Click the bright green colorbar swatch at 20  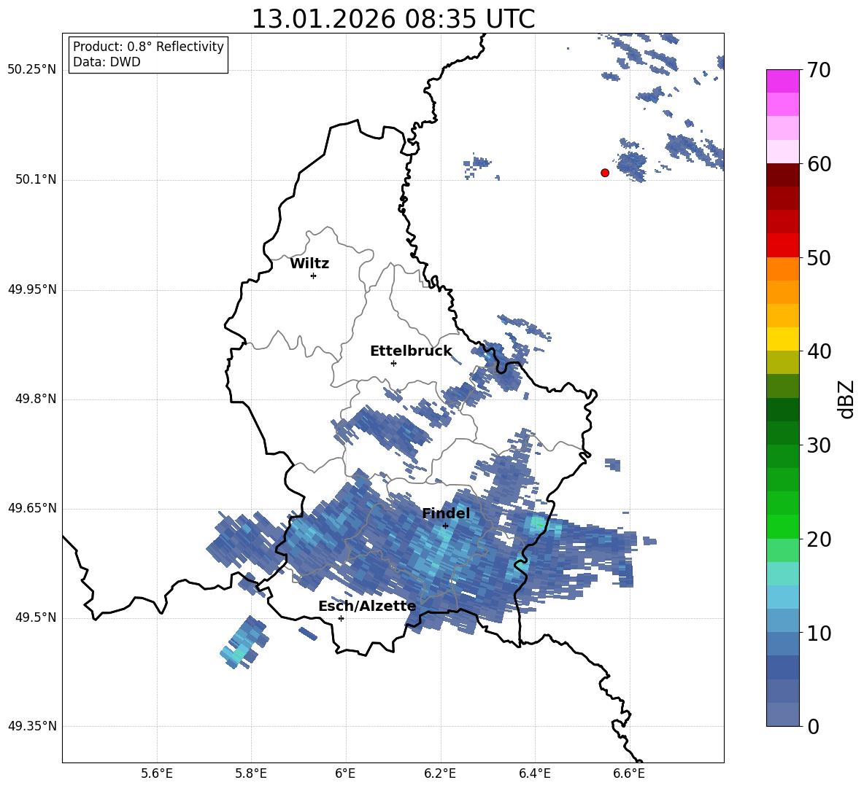point(782,526)
